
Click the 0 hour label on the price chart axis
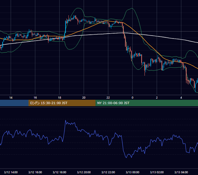click(x=132, y=98)
